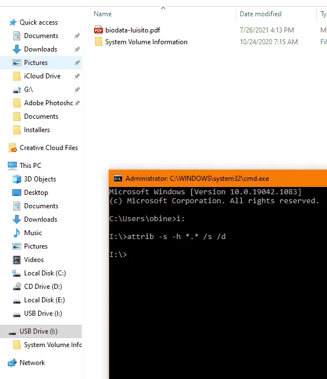Browse Local Disk (C:)

click(45, 273)
